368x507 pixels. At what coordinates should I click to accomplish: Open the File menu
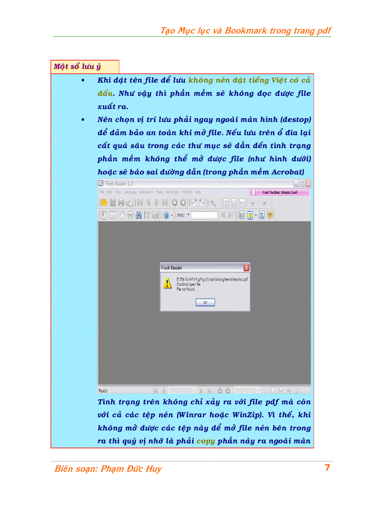coord(103,192)
